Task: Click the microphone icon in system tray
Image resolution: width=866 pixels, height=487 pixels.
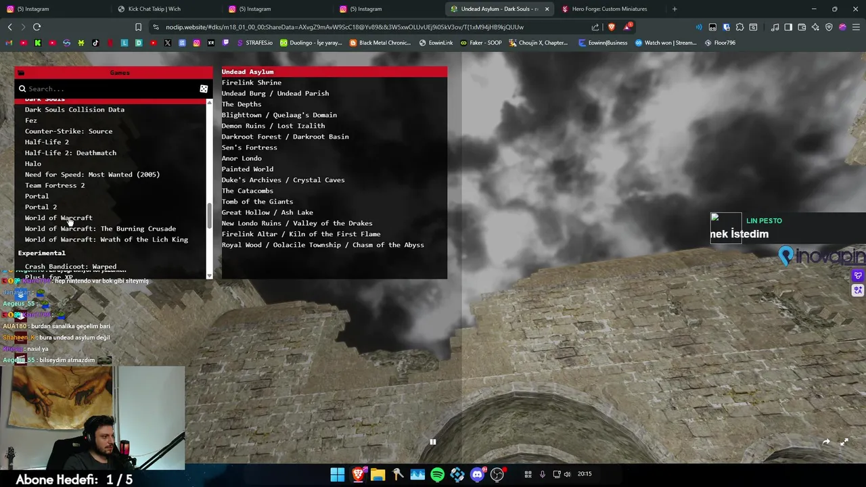Action: pos(542,474)
